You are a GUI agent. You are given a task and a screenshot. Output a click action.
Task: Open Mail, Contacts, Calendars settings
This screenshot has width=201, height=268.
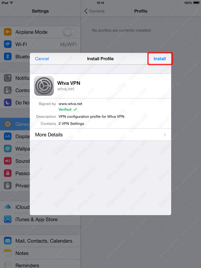[40, 241]
